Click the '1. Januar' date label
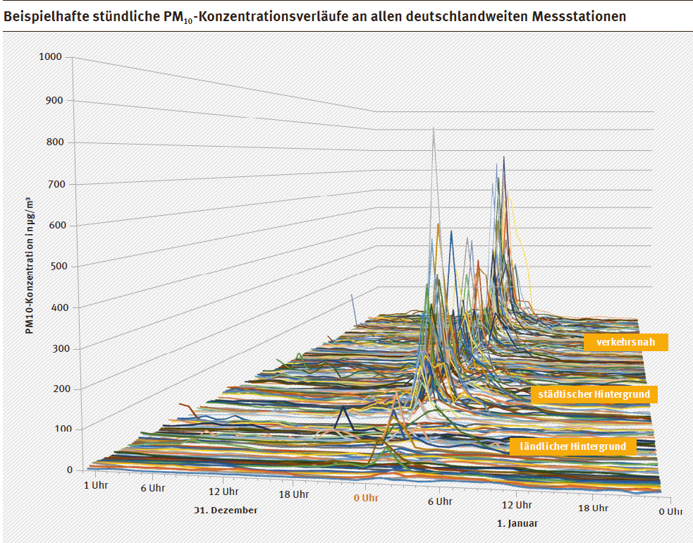 pos(517,523)
